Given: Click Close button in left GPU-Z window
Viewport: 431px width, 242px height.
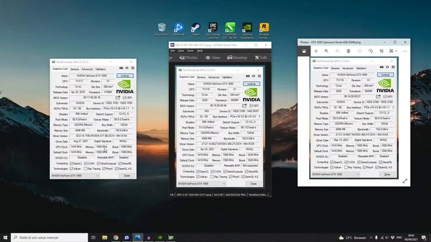Looking at the screenshot, I should click(127, 175).
